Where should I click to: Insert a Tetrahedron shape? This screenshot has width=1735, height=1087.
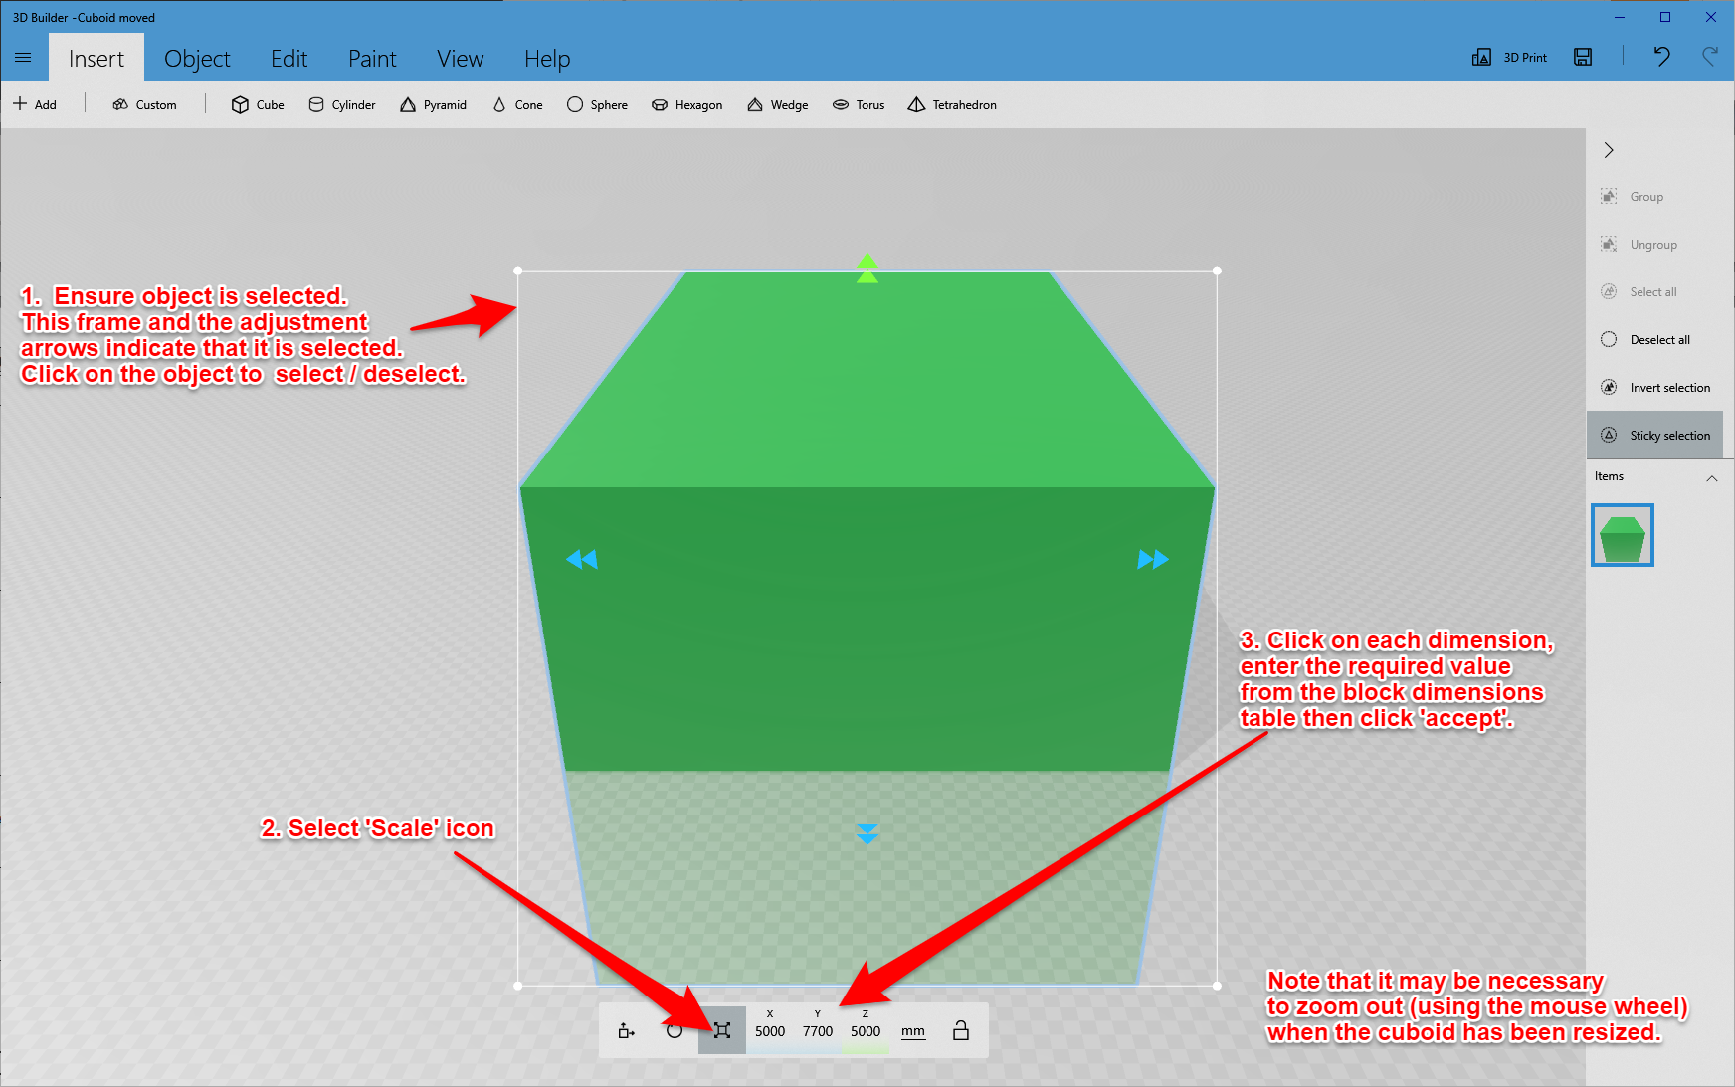click(x=951, y=104)
